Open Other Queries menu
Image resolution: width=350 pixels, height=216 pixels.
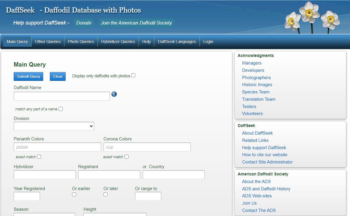click(48, 41)
